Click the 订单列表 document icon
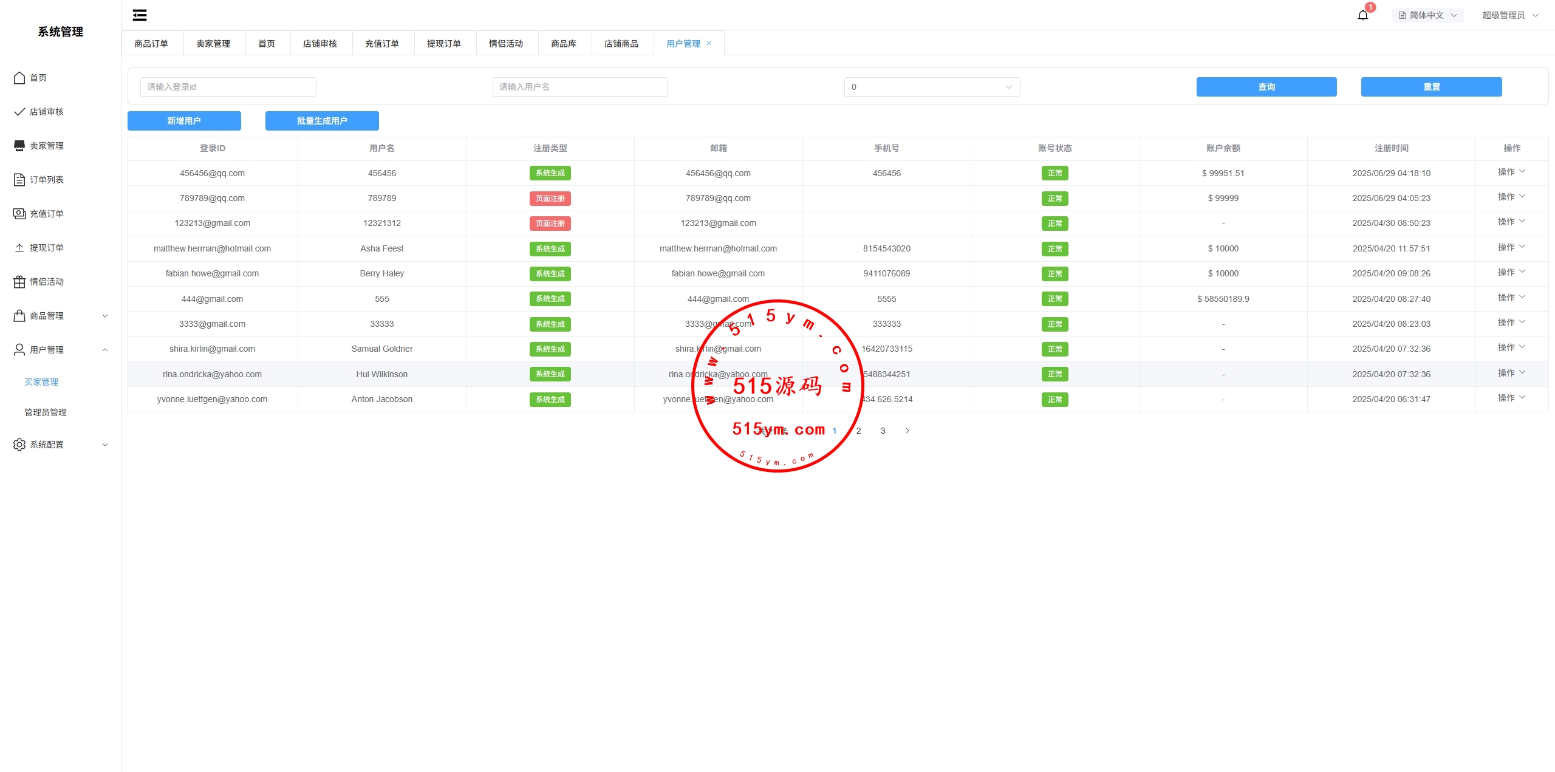 tap(19, 180)
